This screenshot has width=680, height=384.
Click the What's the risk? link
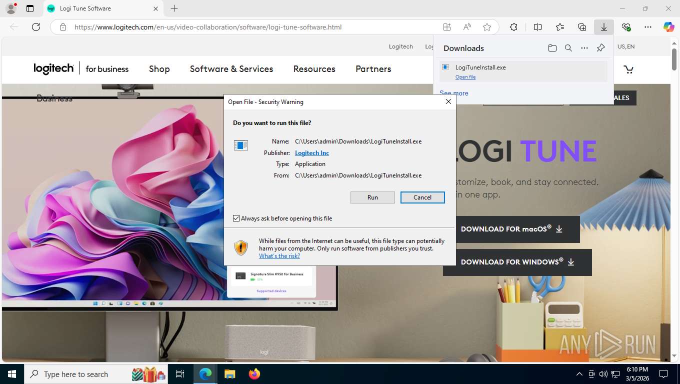pos(279,256)
